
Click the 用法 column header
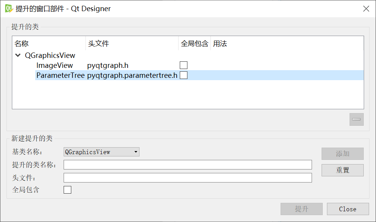(x=287, y=43)
